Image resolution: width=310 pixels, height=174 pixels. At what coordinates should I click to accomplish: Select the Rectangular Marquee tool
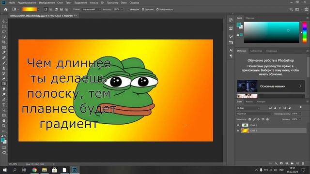pyautogui.click(x=4, y=26)
